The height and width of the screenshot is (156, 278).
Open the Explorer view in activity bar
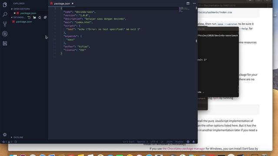tap(5, 5)
